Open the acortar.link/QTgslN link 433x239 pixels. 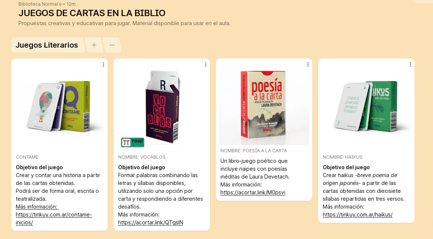click(x=150, y=222)
